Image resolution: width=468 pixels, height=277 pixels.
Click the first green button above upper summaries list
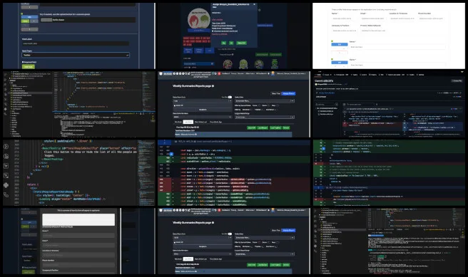click(252, 127)
